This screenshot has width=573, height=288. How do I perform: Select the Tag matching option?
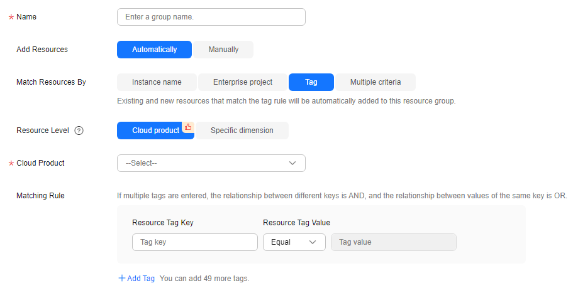(x=311, y=82)
